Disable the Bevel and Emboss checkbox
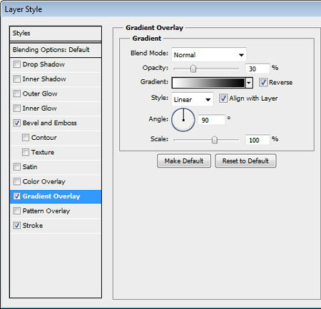The width and height of the screenshot is (321, 309). (17, 123)
